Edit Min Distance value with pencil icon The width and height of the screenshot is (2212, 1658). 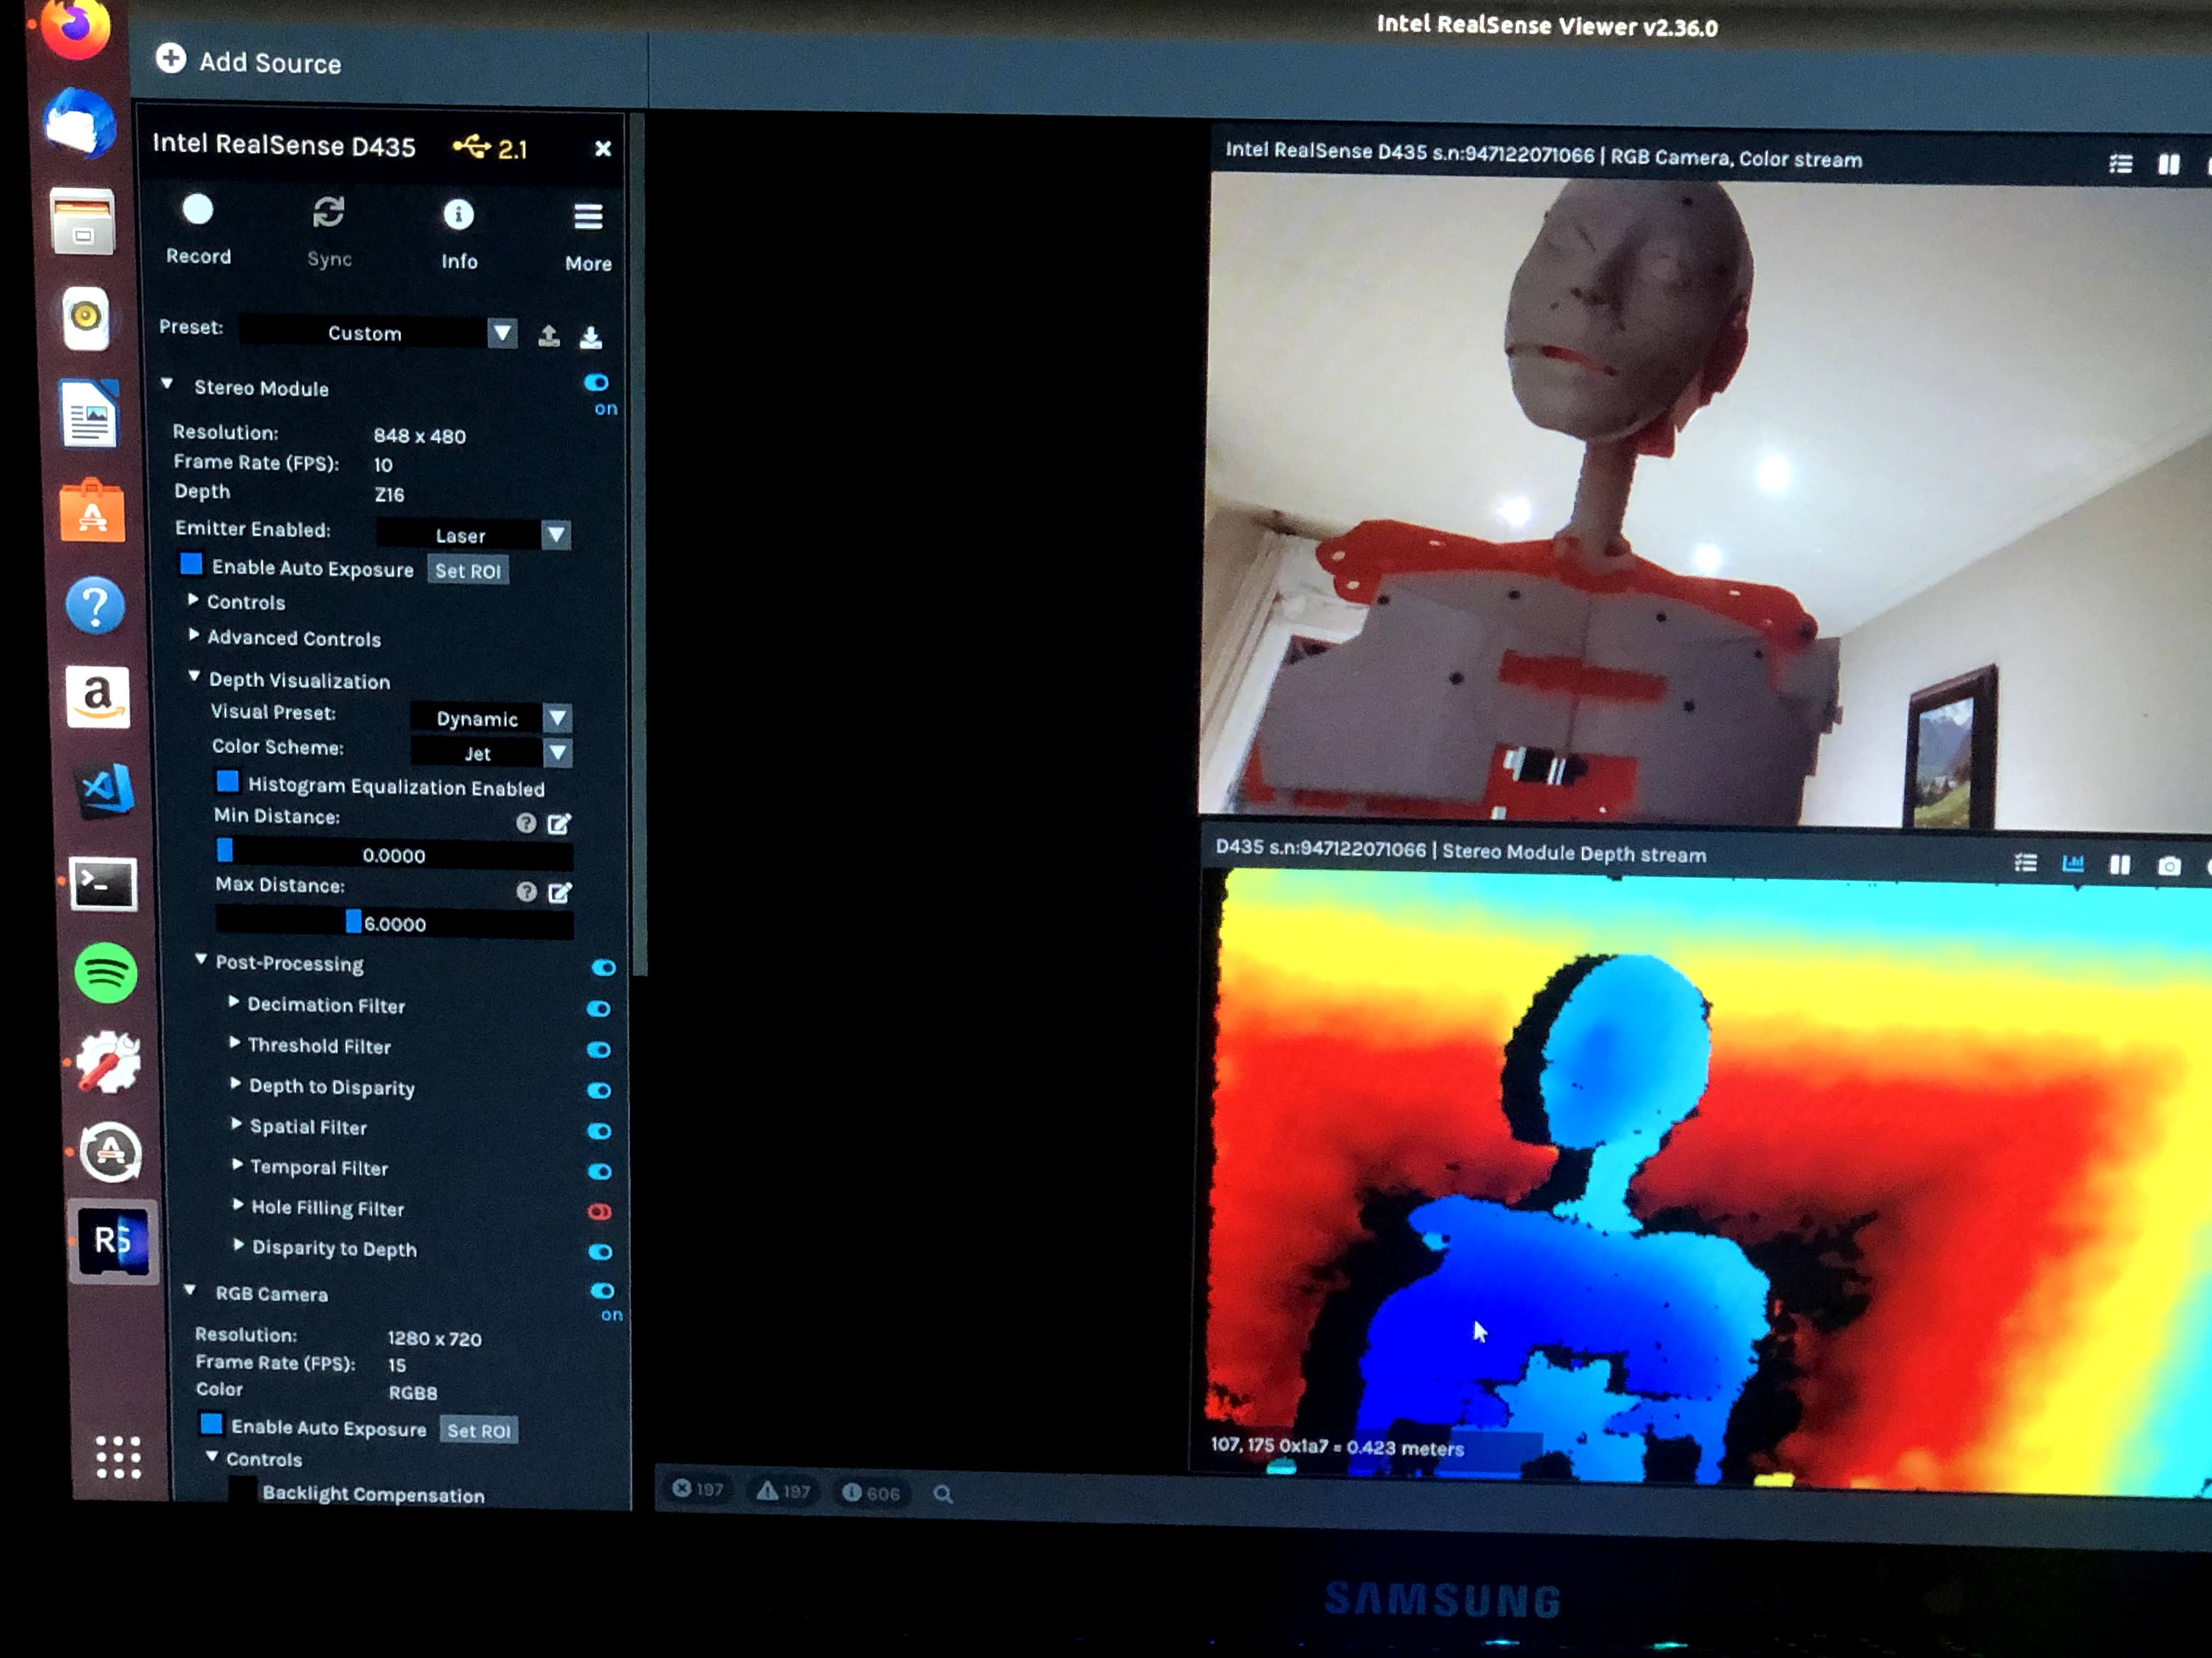pos(559,824)
